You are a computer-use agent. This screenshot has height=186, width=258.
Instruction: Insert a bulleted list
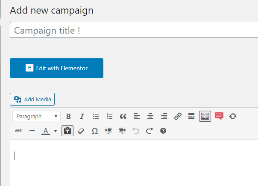coord(96,116)
